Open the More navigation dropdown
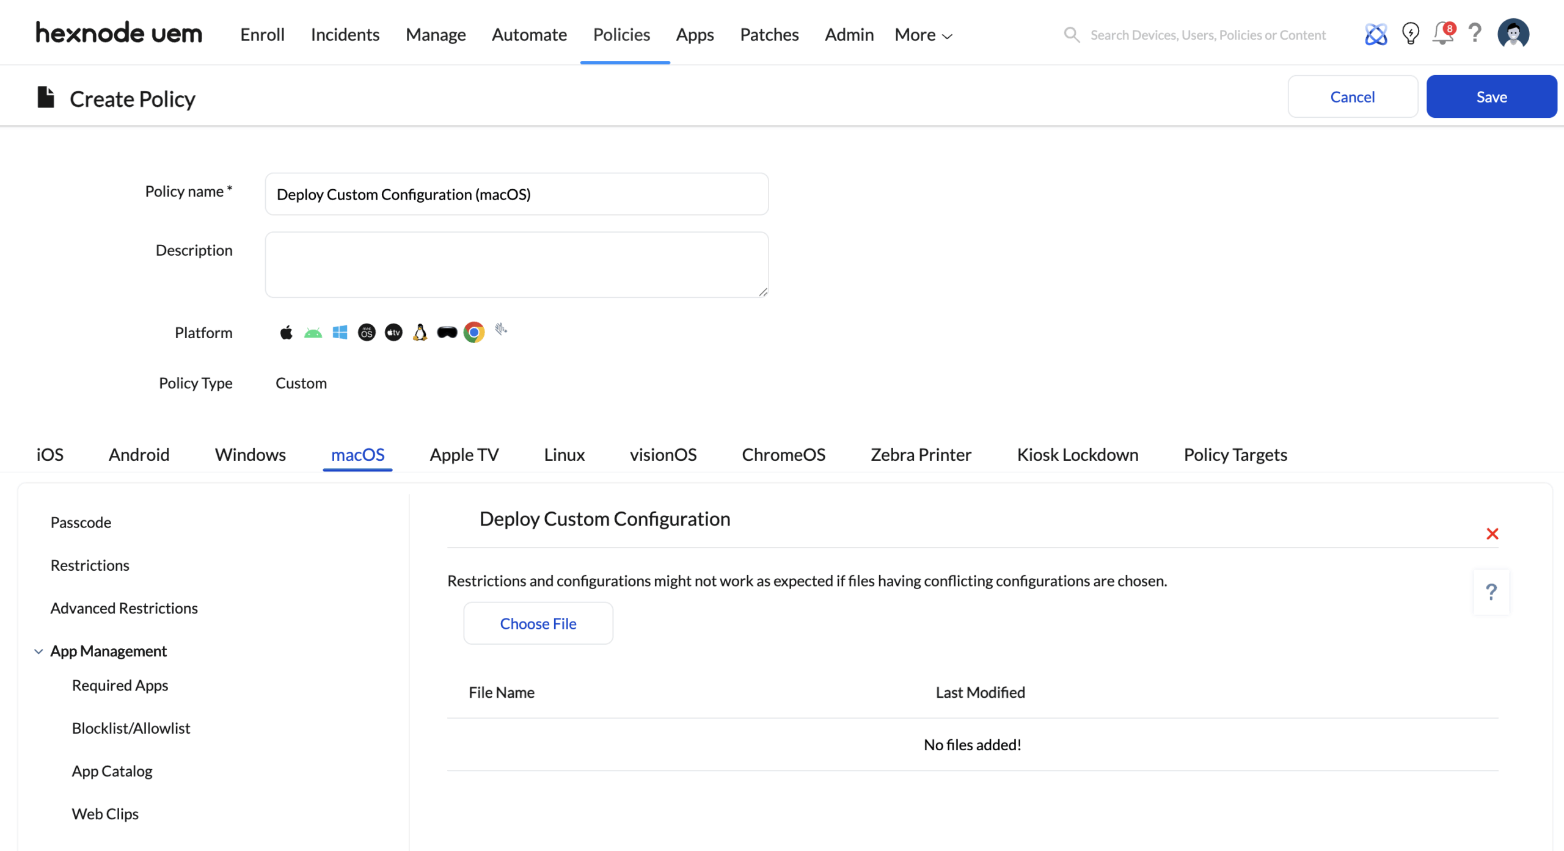Screen dimensions: 1564x851 coord(923,35)
